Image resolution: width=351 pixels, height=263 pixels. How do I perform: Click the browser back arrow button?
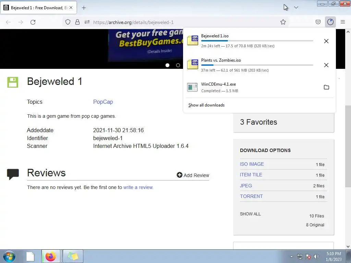[8, 22]
